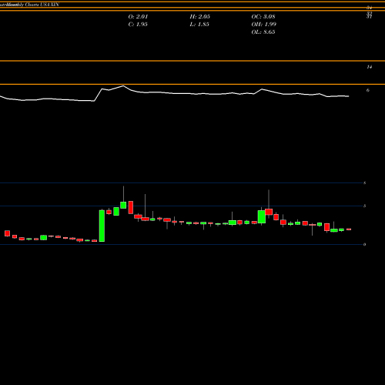Click the '14' axis label
The height and width of the screenshot is (385, 385).
click(x=369, y=67)
